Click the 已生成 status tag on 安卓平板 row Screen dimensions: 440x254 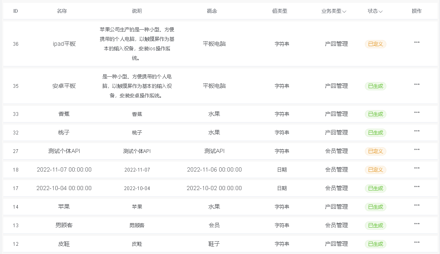[375, 86]
